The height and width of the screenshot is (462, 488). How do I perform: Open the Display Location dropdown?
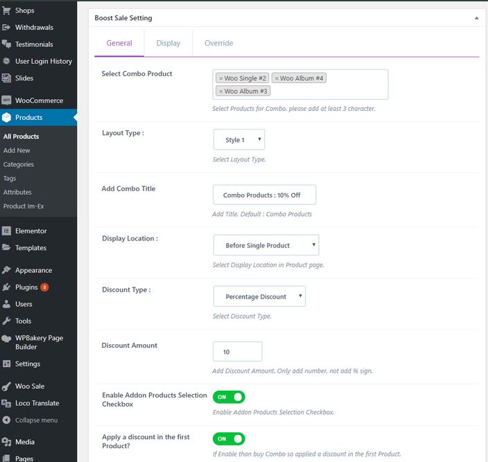pyautogui.click(x=266, y=245)
